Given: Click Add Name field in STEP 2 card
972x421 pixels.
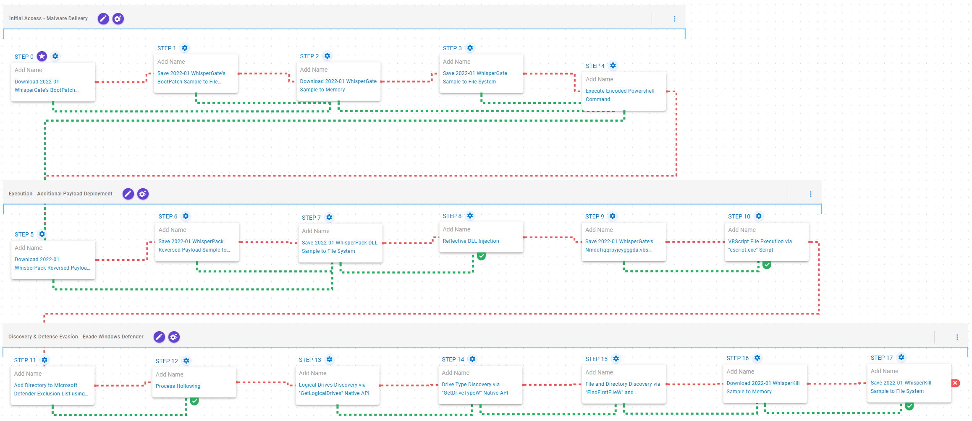Looking at the screenshot, I should pyautogui.click(x=314, y=70).
